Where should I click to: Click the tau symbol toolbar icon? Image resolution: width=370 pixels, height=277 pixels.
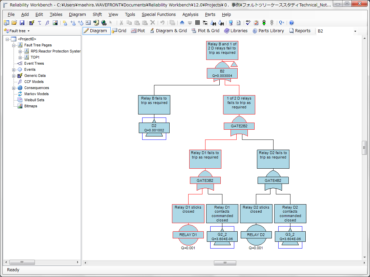pos(39,23)
